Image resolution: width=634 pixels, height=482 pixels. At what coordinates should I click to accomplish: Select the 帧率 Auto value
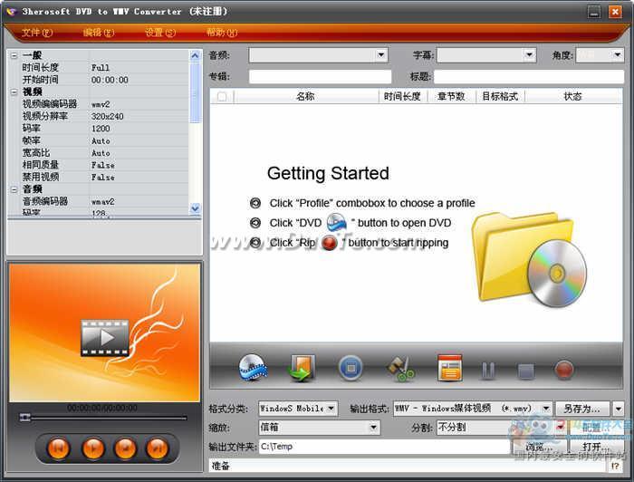click(101, 140)
